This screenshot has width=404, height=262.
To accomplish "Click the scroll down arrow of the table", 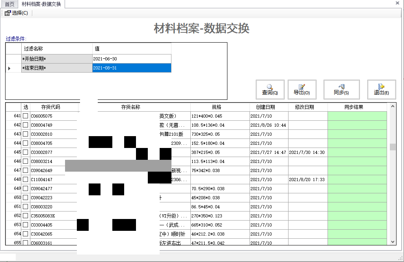I will point(393,241).
